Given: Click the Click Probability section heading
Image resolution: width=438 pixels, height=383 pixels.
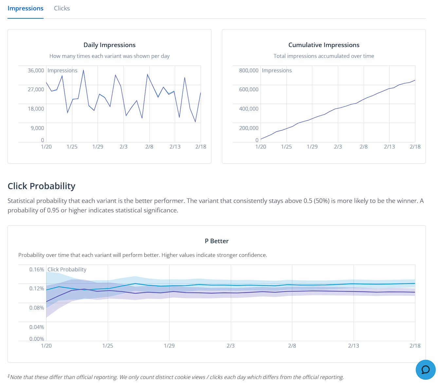Looking at the screenshot, I should pos(42,186).
